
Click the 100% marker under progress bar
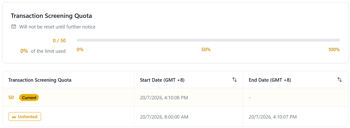point(334,49)
